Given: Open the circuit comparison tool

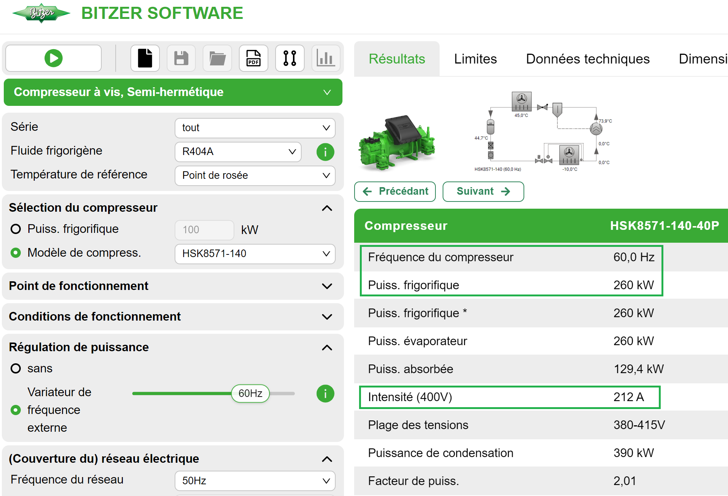Looking at the screenshot, I should point(290,58).
